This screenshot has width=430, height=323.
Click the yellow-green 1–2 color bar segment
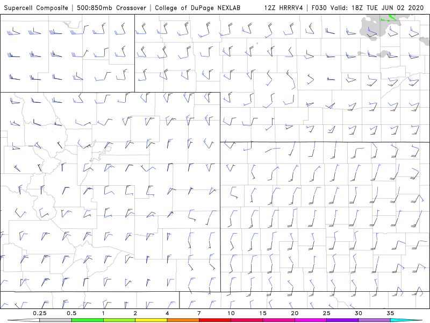pos(119,320)
